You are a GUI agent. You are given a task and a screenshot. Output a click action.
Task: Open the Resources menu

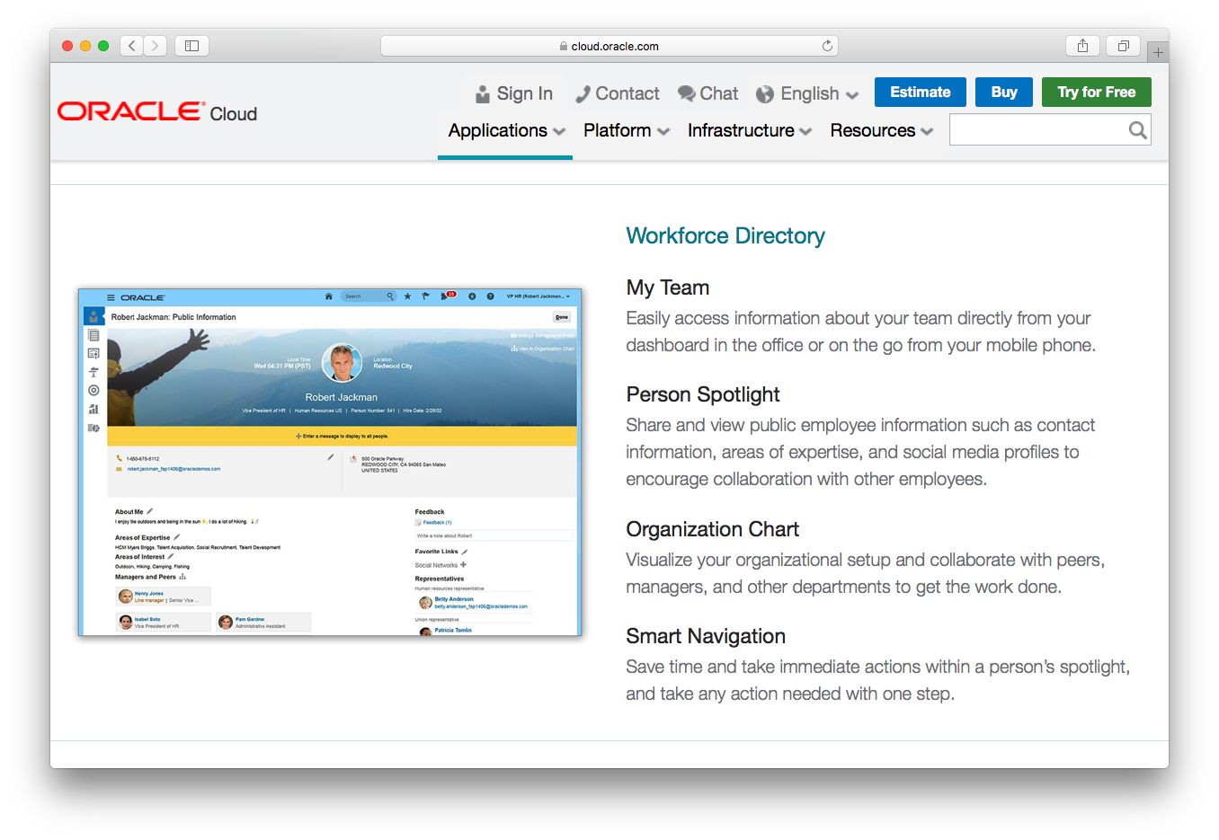click(x=873, y=130)
